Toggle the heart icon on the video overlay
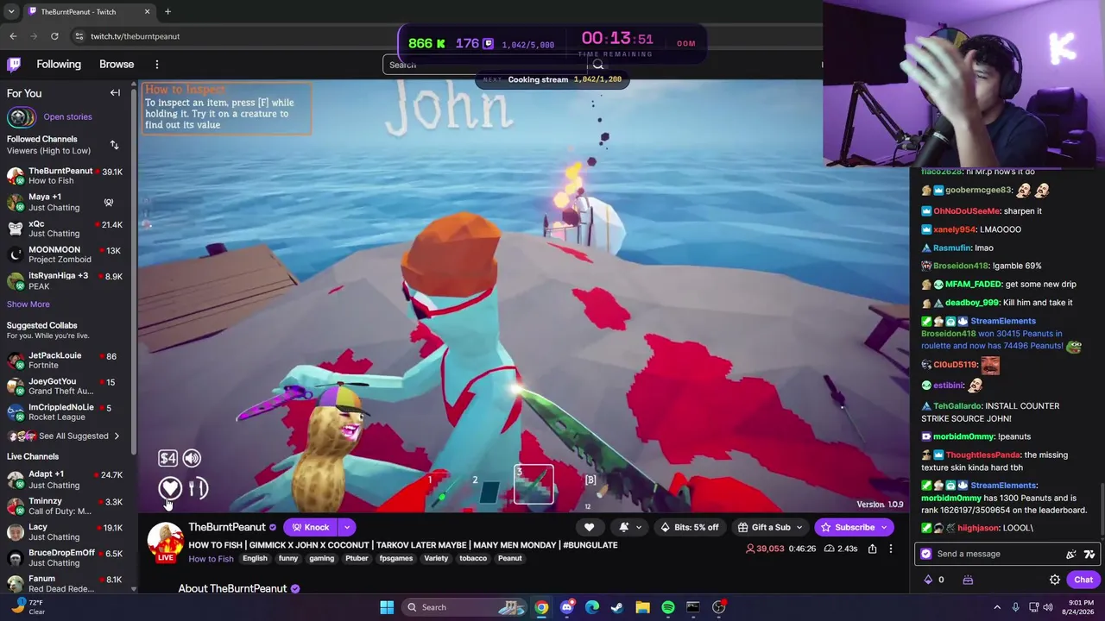Screen dimensions: 1105x621 pyautogui.click(x=169, y=488)
